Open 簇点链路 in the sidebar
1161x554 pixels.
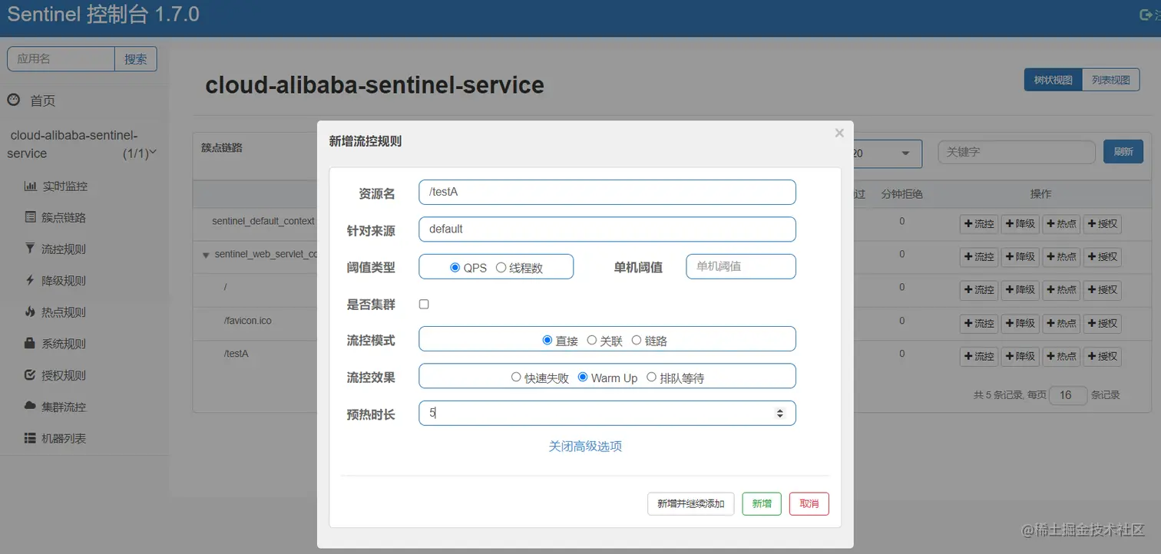coord(64,218)
